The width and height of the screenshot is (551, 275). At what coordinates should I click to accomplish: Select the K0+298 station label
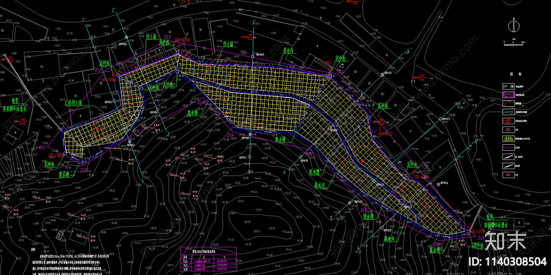(x=478, y=232)
